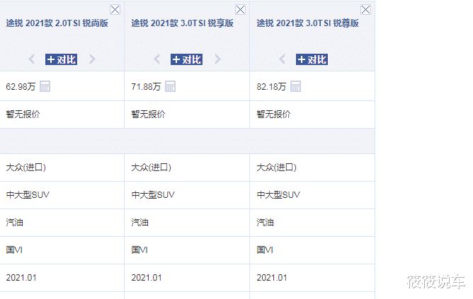Click 暂无报价 in the 锐享版 column
The width and height of the screenshot is (473, 299).
click(148, 114)
